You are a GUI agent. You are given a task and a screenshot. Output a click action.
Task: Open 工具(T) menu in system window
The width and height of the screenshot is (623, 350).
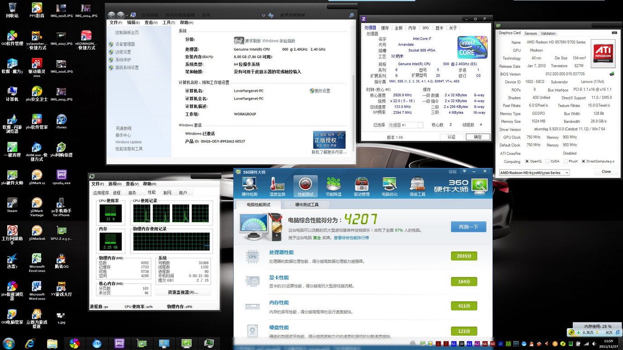(x=169, y=23)
